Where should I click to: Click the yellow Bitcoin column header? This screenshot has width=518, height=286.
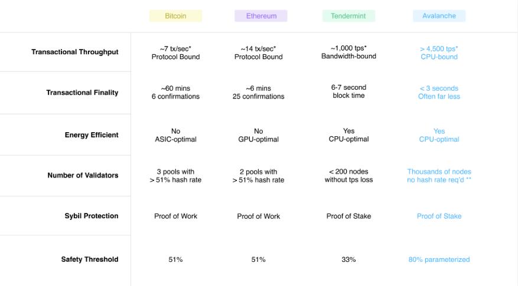pos(175,16)
